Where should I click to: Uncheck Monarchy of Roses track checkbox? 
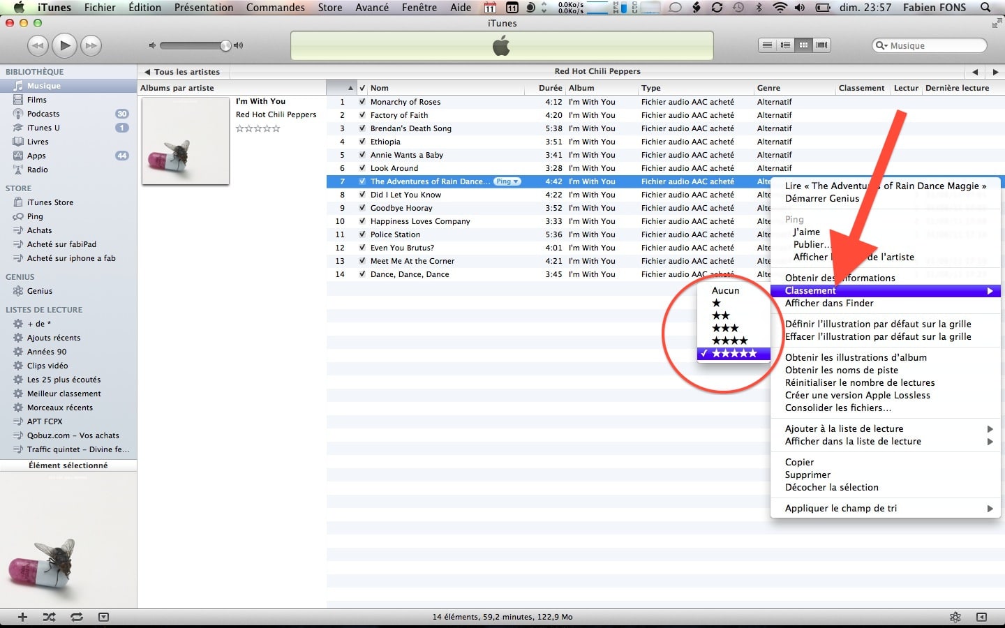tap(362, 102)
